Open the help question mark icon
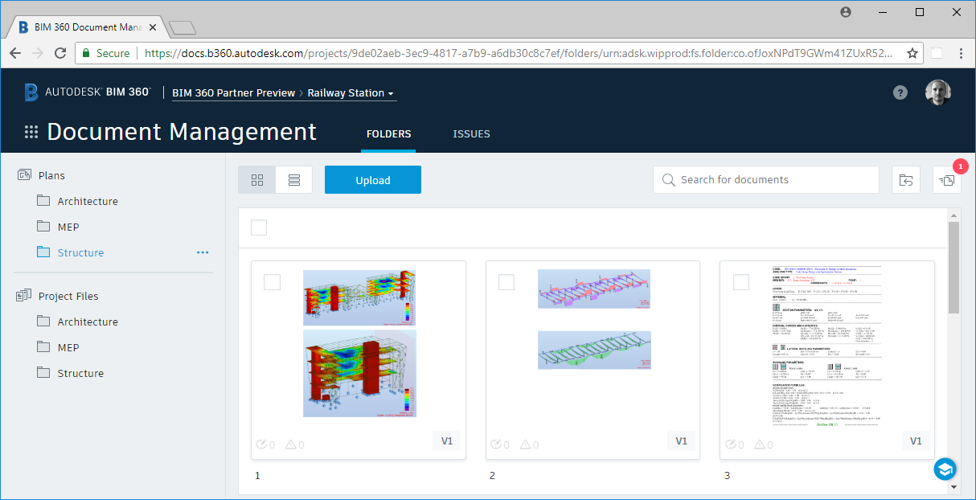 click(900, 92)
